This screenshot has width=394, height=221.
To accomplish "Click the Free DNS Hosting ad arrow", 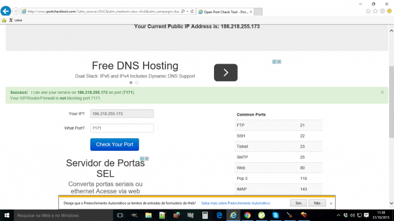I will click(x=225, y=73).
